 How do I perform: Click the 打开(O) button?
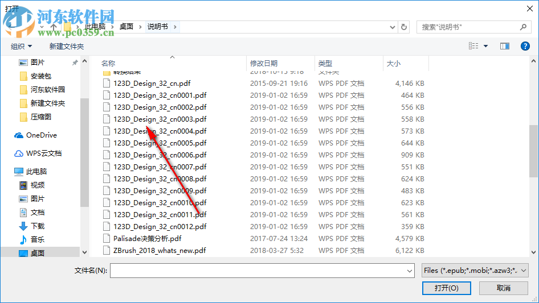[447, 288]
